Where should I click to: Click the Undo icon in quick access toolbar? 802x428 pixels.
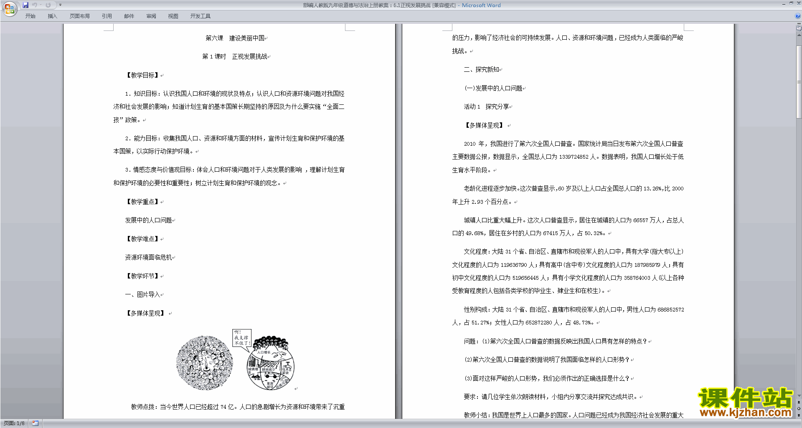point(35,5)
